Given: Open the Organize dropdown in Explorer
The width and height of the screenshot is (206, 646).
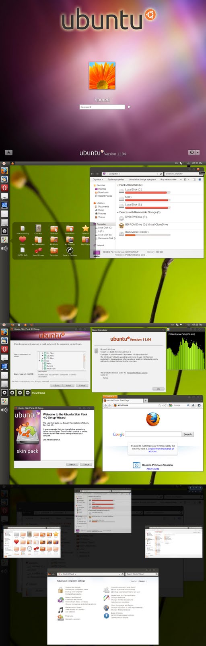Looking at the screenshot, I should (x=98, y=179).
